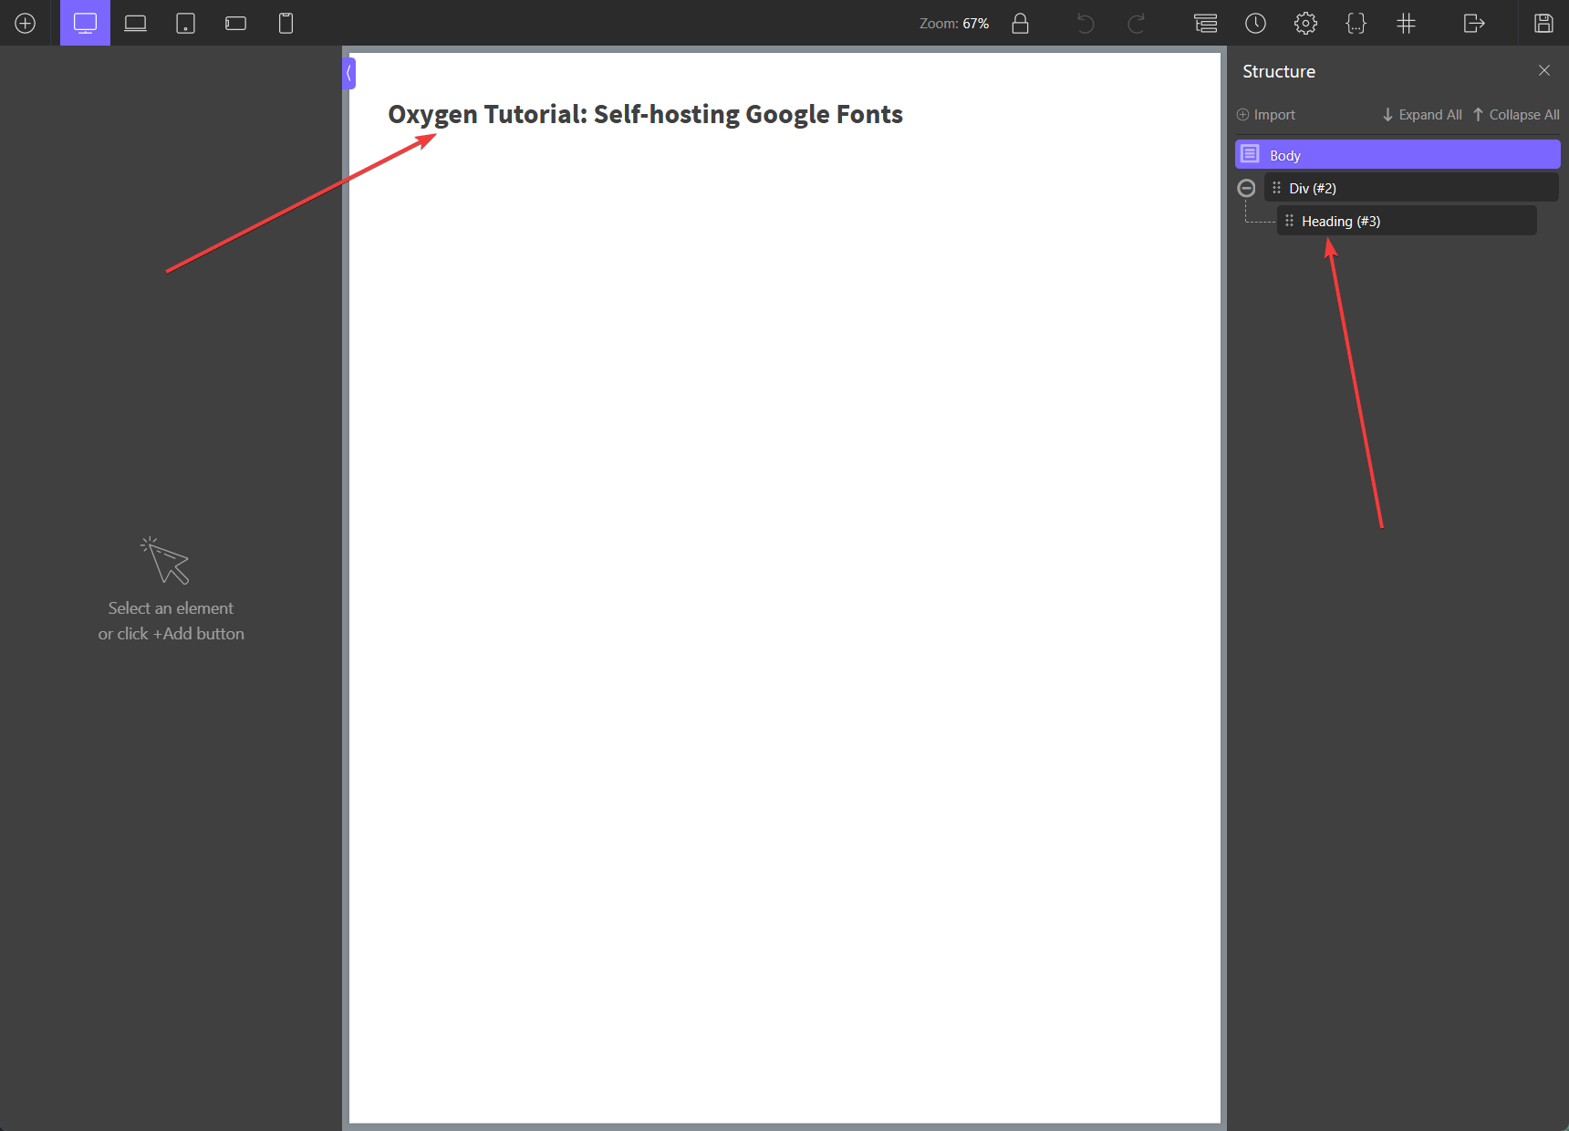Click the Redo arrow
1569x1131 pixels.
coord(1136,23)
